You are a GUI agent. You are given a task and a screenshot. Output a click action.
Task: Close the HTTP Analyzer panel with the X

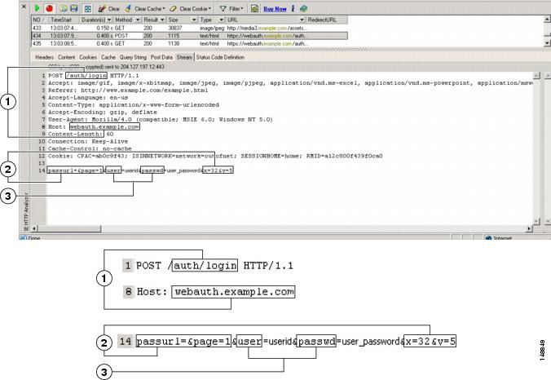pyautogui.click(x=24, y=6)
